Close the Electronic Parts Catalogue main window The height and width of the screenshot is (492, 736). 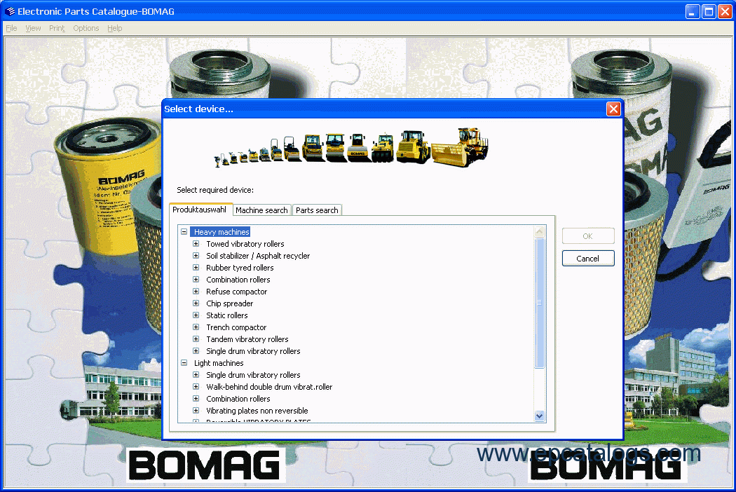725,11
